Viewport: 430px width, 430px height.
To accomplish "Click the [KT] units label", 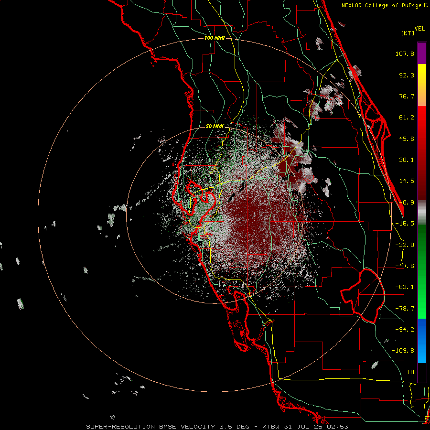I will (x=408, y=33).
